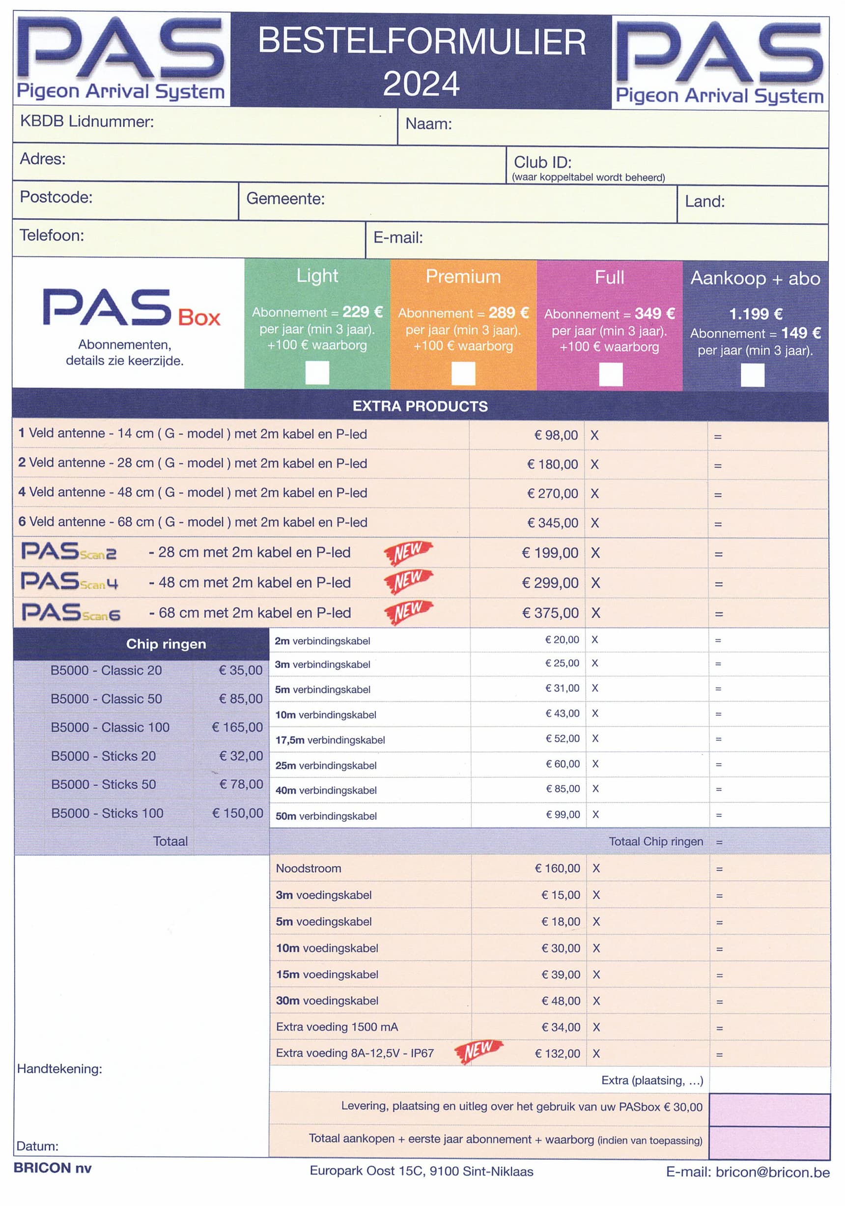Click the pink Totaal aankopen cell

point(769,1142)
